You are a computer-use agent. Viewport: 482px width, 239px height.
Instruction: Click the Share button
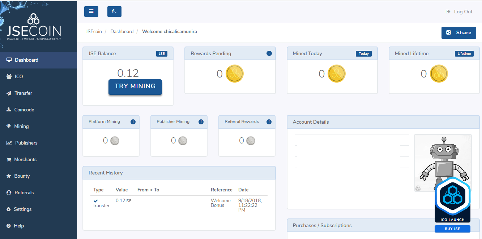(x=459, y=32)
